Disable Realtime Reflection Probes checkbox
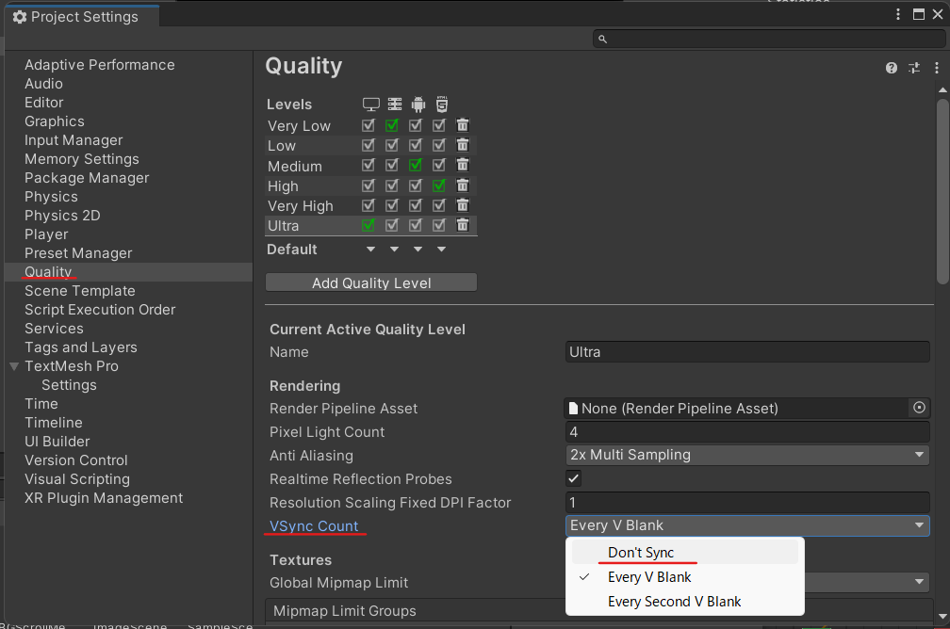 coord(573,479)
